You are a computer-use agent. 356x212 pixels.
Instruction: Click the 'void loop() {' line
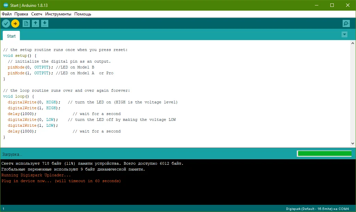click(19, 96)
